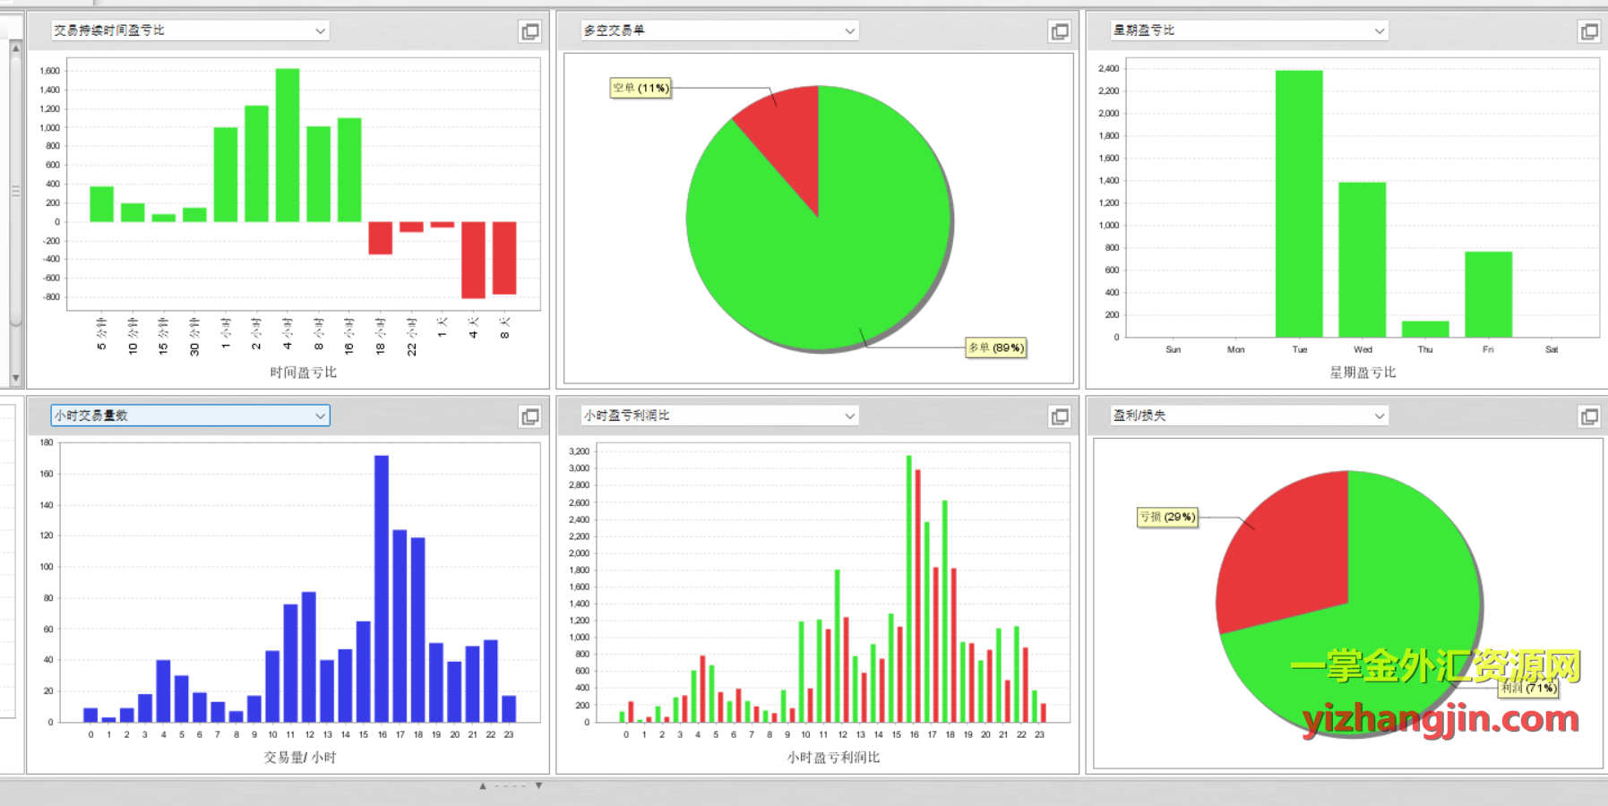Maximize the 星期盈亏比 chart panel
This screenshot has width=1608, height=806.
(1589, 31)
